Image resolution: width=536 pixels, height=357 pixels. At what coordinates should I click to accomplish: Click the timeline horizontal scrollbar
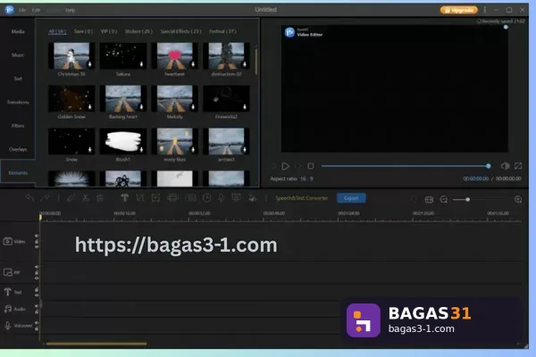tap(96, 344)
